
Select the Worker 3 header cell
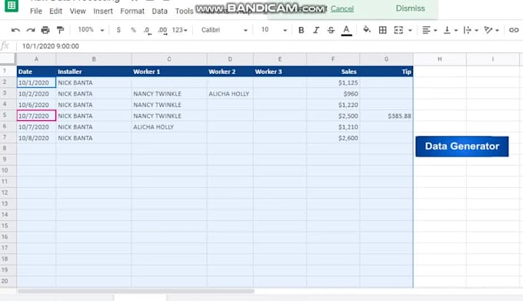click(280, 72)
